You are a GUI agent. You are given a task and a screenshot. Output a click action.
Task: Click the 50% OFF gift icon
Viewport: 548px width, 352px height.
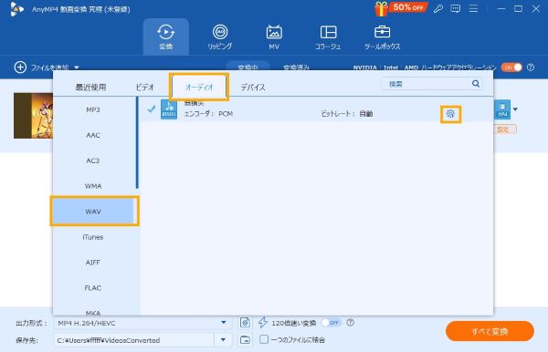click(381, 9)
